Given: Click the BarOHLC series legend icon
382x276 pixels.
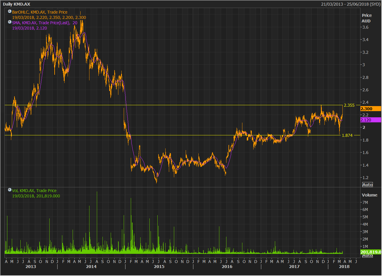Looking at the screenshot, I should coord(10,12).
